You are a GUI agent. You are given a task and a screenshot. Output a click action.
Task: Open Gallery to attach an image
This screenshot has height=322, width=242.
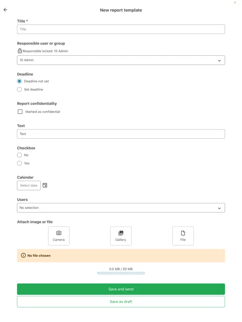121,236
